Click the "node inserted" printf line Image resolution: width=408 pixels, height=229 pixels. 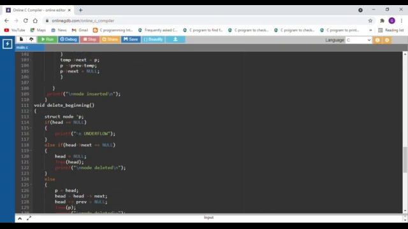[84, 94]
